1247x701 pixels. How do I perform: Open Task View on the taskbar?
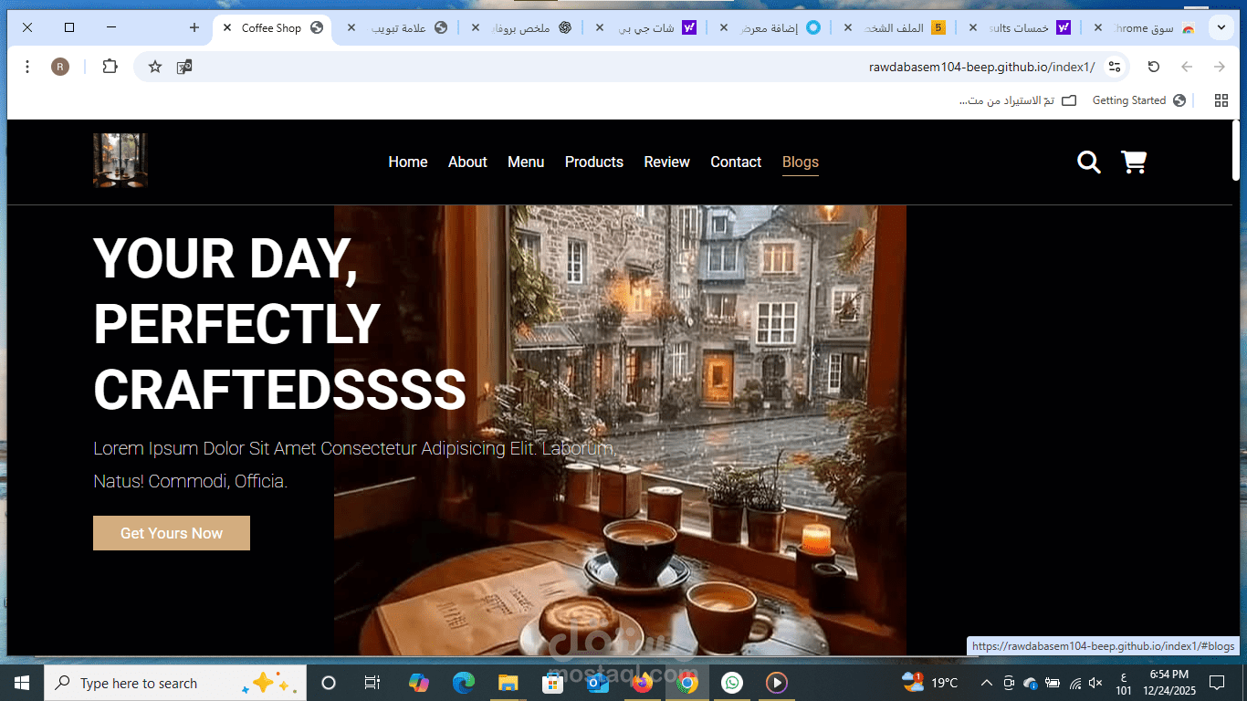372,683
